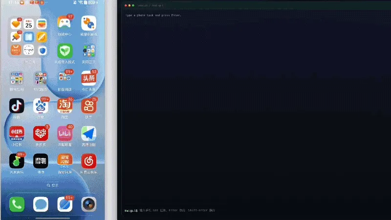Open the Clock app in the folder
391x220 pixels.
29,50
